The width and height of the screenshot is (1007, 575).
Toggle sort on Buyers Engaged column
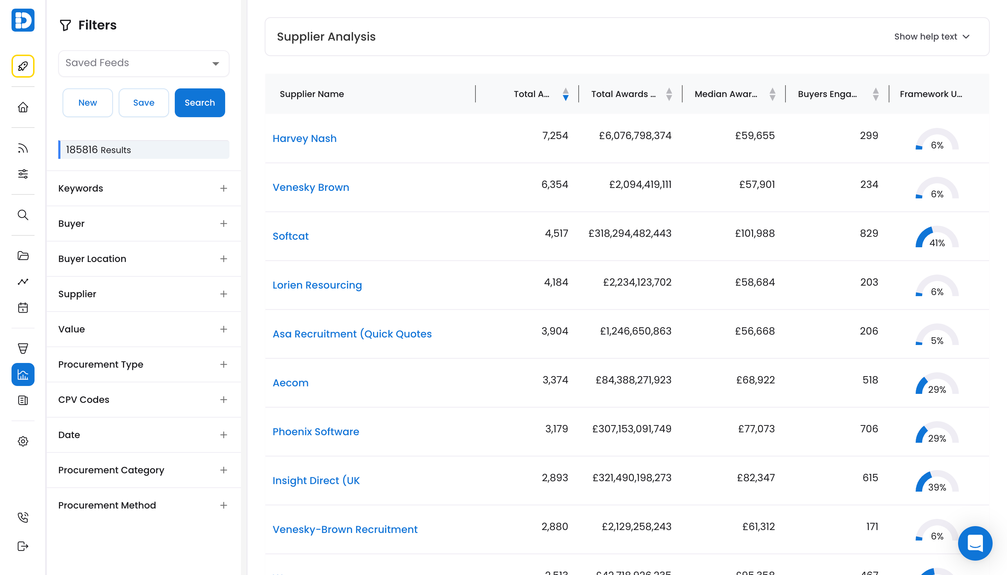click(876, 93)
